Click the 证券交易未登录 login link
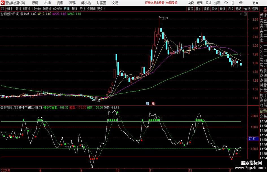This screenshot has width=267, height=172. coord(155,3)
